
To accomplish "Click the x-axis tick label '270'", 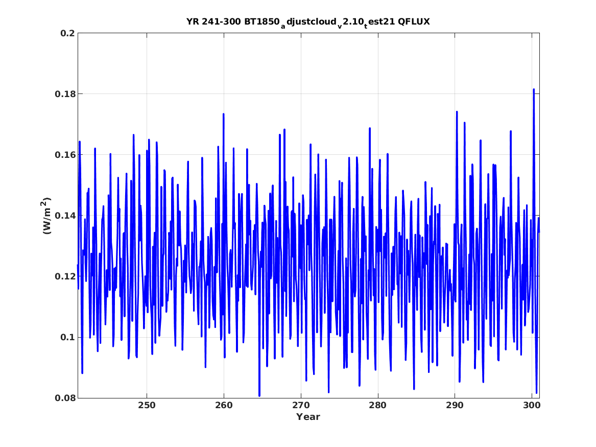I will (301, 406).
